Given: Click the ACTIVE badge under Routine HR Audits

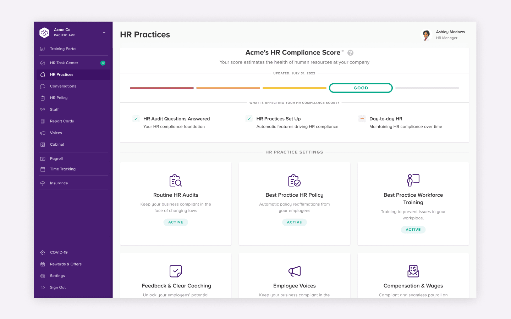Looking at the screenshot, I should pyautogui.click(x=176, y=222).
